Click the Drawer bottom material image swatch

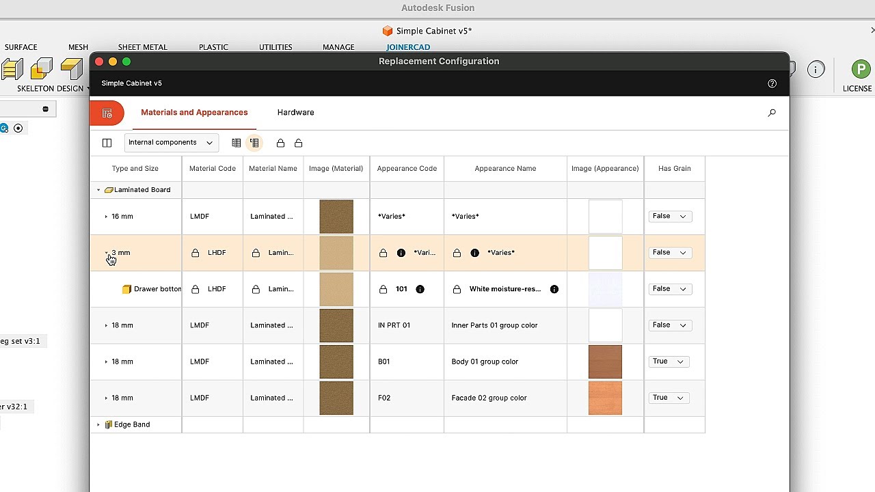click(x=336, y=289)
